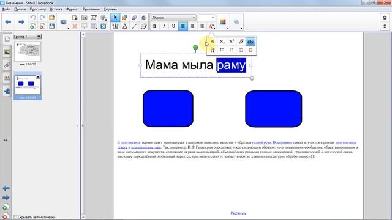Open the Формат menu
392x220 pixels.
point(72,9)
